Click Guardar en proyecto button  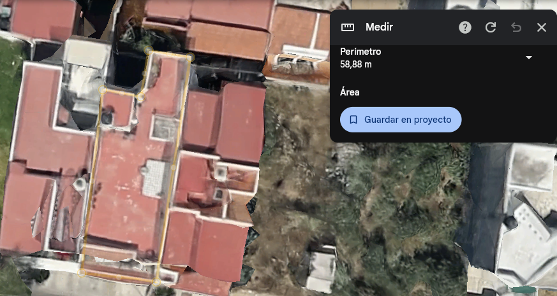401,120
